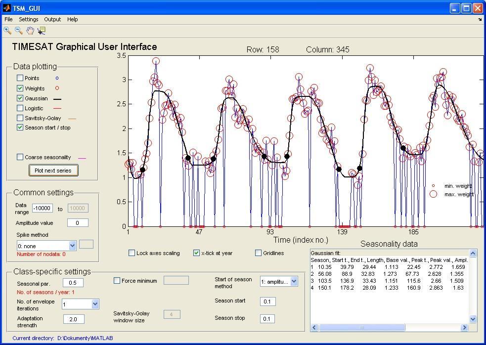Uncheck x-tick at year

[x=196, y=253]
